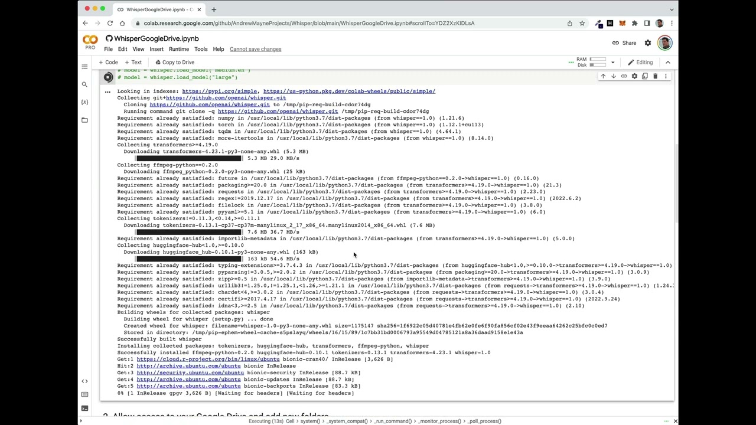Open the us-python.pkg.dev colab-wheels link
This screenshot has height=425, width=756.
click(x=349, y=91)
